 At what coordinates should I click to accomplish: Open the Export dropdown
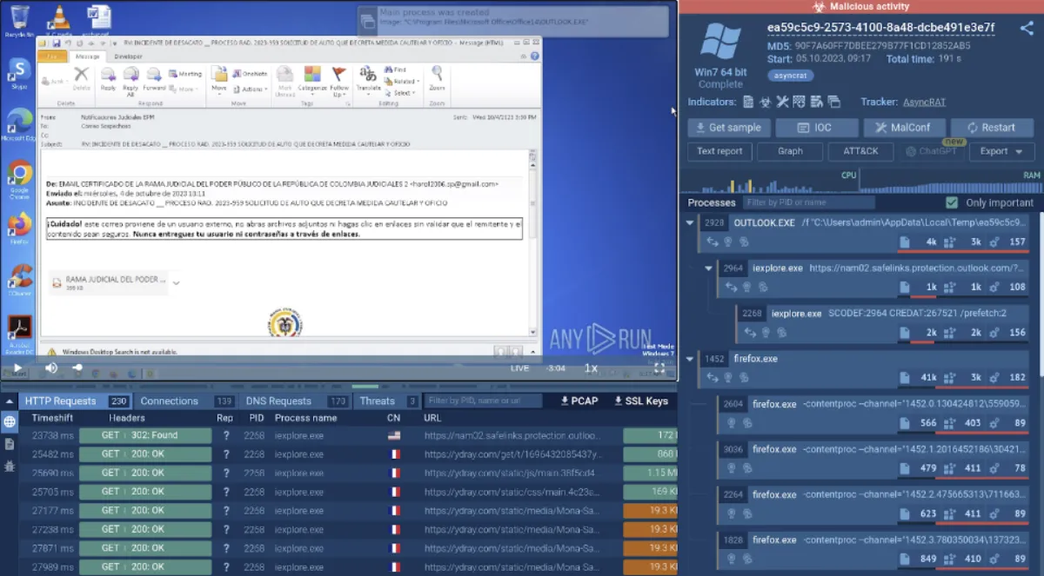pyautogui.click(x=1001, y=151)
